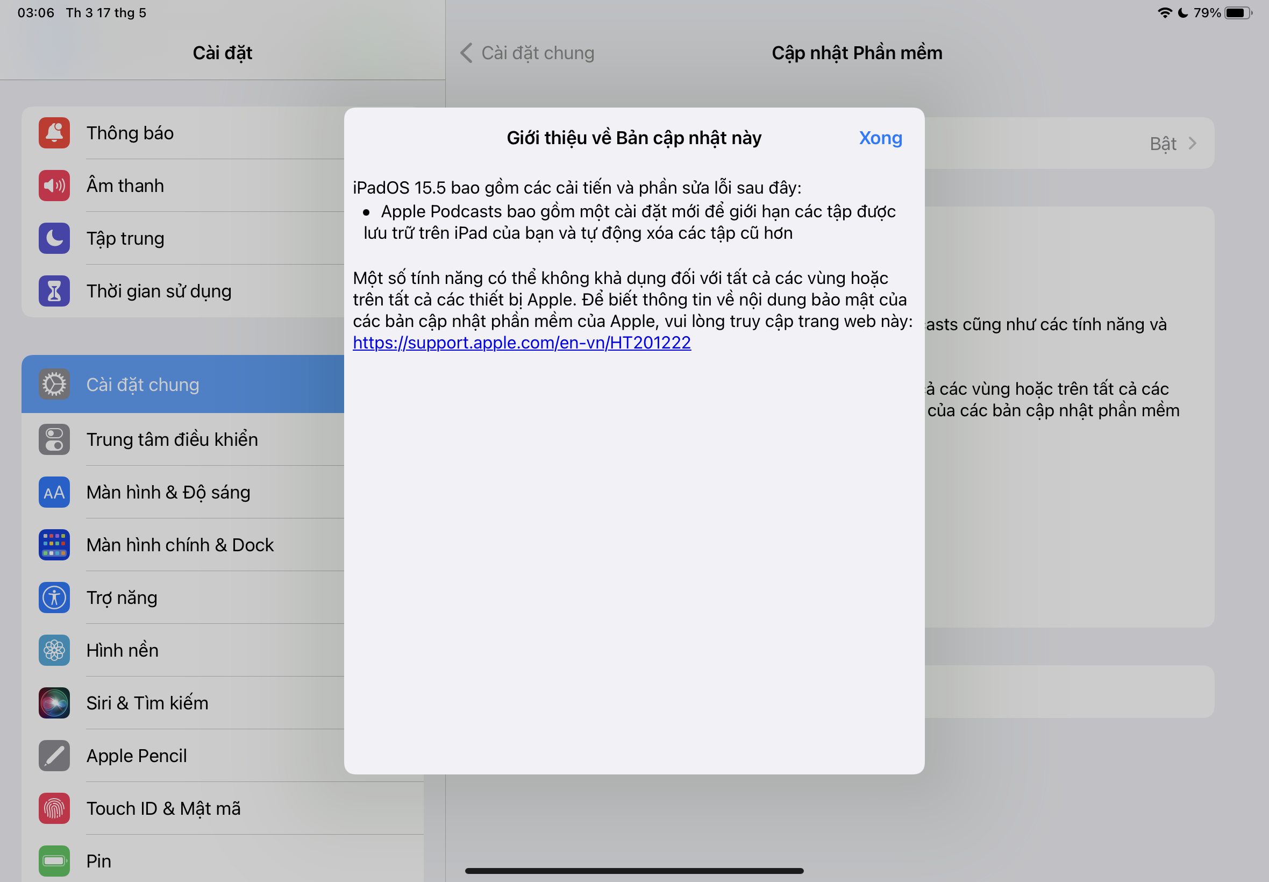Expand the Bật automatic updates chevron
The height and width of the screenshot is (882, 1269).
click(1192, 144)
